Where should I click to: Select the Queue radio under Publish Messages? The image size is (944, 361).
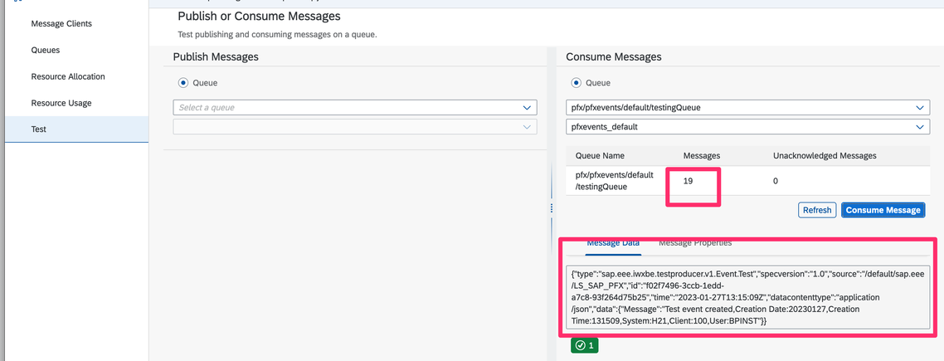coord(183,83)
